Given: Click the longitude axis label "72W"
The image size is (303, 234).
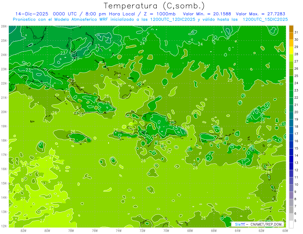Looking at the screenshot, I should coord(142,230).
